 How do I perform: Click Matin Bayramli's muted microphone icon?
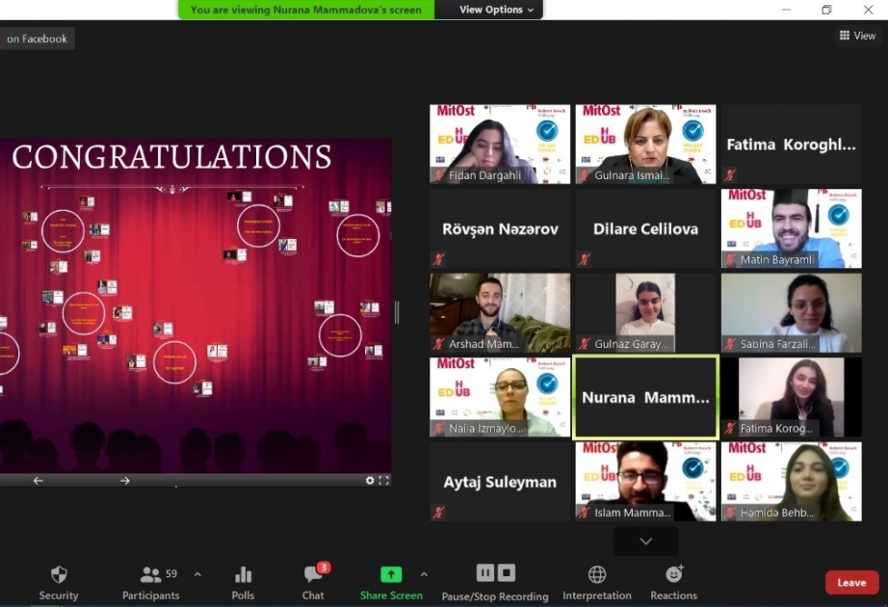(x=729, y=259)
